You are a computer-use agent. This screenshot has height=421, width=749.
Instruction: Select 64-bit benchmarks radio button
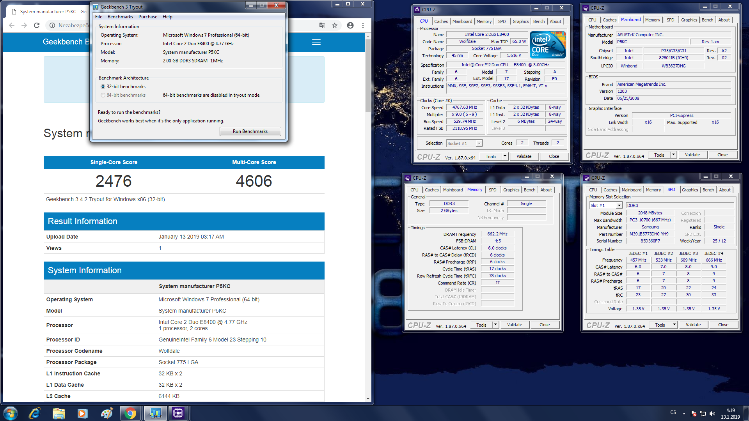[x=103, y=95]
